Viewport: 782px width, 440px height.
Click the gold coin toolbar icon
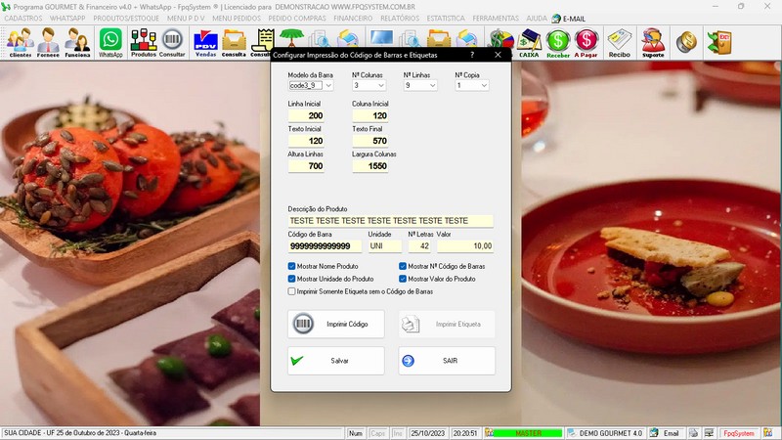[687, 42]
